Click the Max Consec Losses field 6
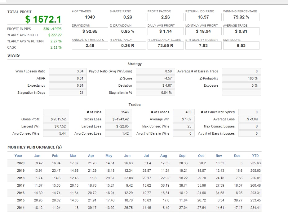The width and height of the screenshot is (288, 216). tap(250, 127)
